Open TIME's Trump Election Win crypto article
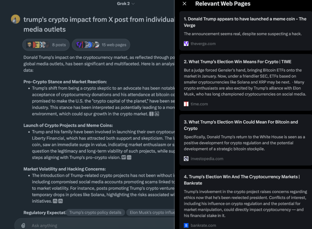The height and width of the screenshot is (229, 312). click(x=237, y=62)
